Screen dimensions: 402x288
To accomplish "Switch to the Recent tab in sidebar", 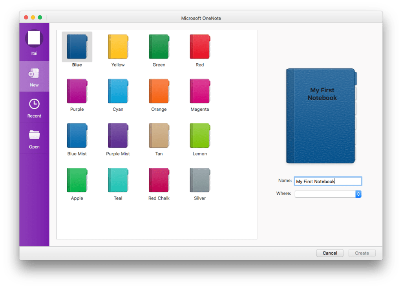I will (x=34, y=108).
